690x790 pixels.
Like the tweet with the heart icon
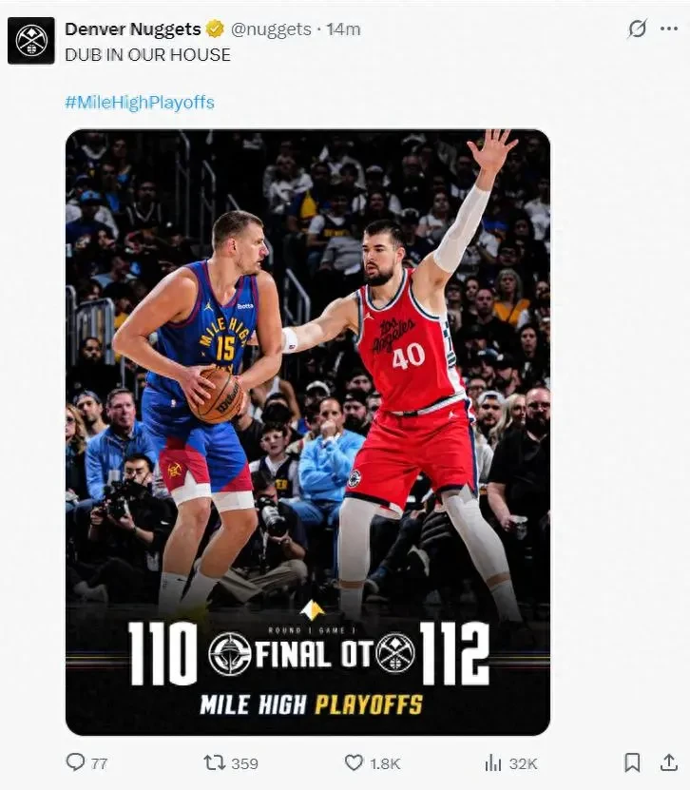[354, 762]
